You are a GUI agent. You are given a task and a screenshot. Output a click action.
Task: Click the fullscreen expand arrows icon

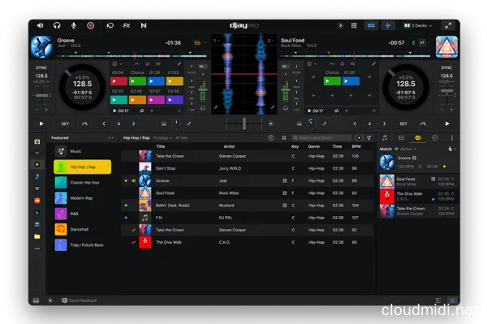point(448,25)
